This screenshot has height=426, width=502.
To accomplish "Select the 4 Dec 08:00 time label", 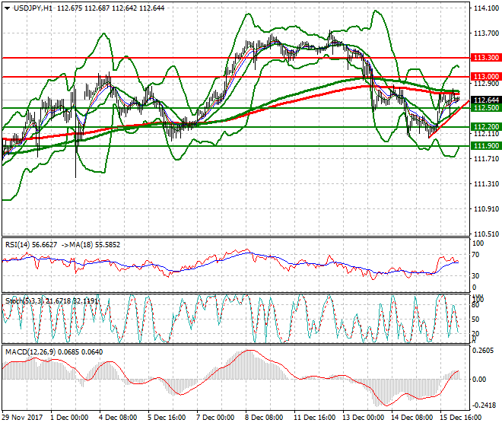I will (x=118, y=418).
